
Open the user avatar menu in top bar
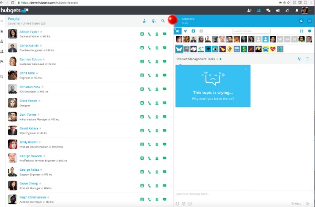(304, 10)
